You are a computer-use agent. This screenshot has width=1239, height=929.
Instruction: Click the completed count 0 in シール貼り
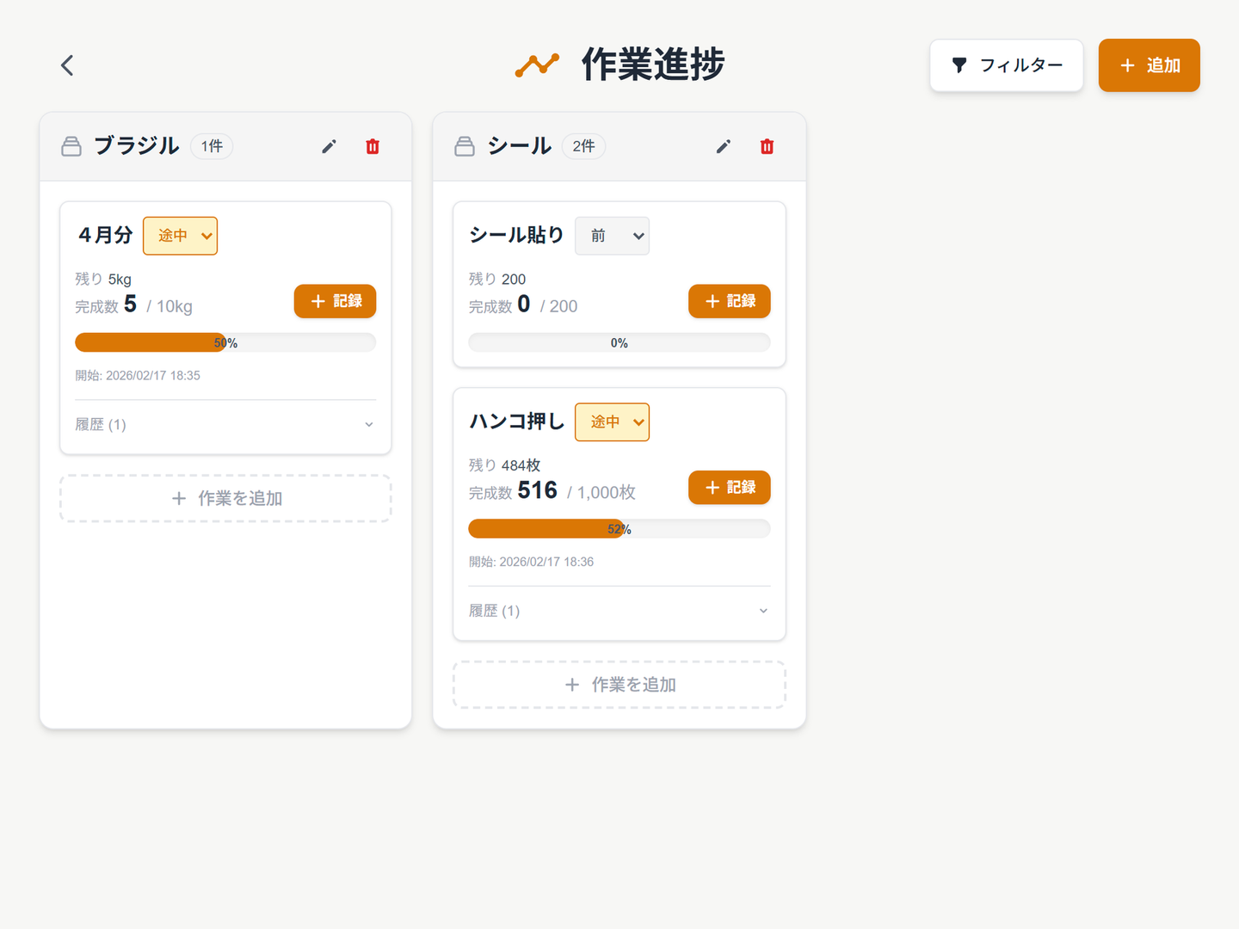pos(524,304)
